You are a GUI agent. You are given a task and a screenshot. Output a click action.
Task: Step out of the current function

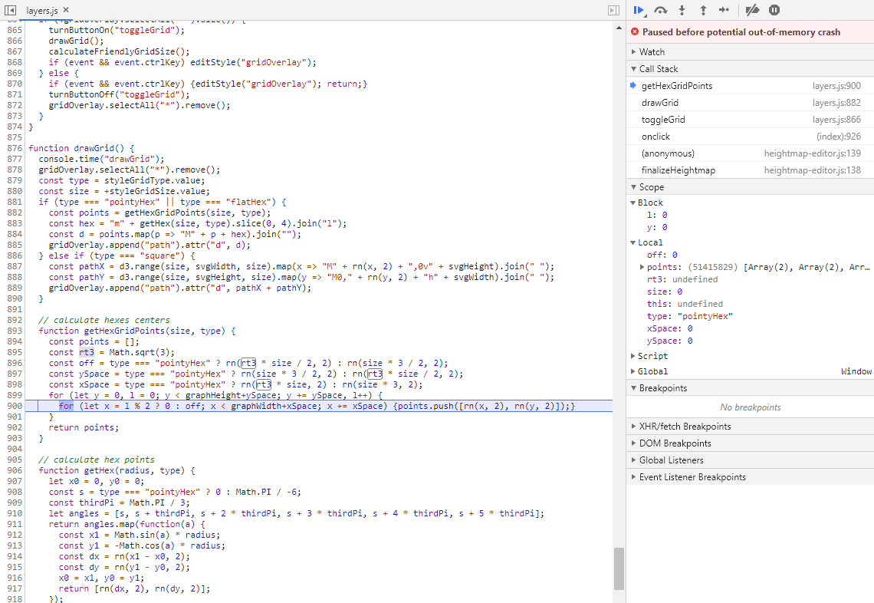click(703, 10)
